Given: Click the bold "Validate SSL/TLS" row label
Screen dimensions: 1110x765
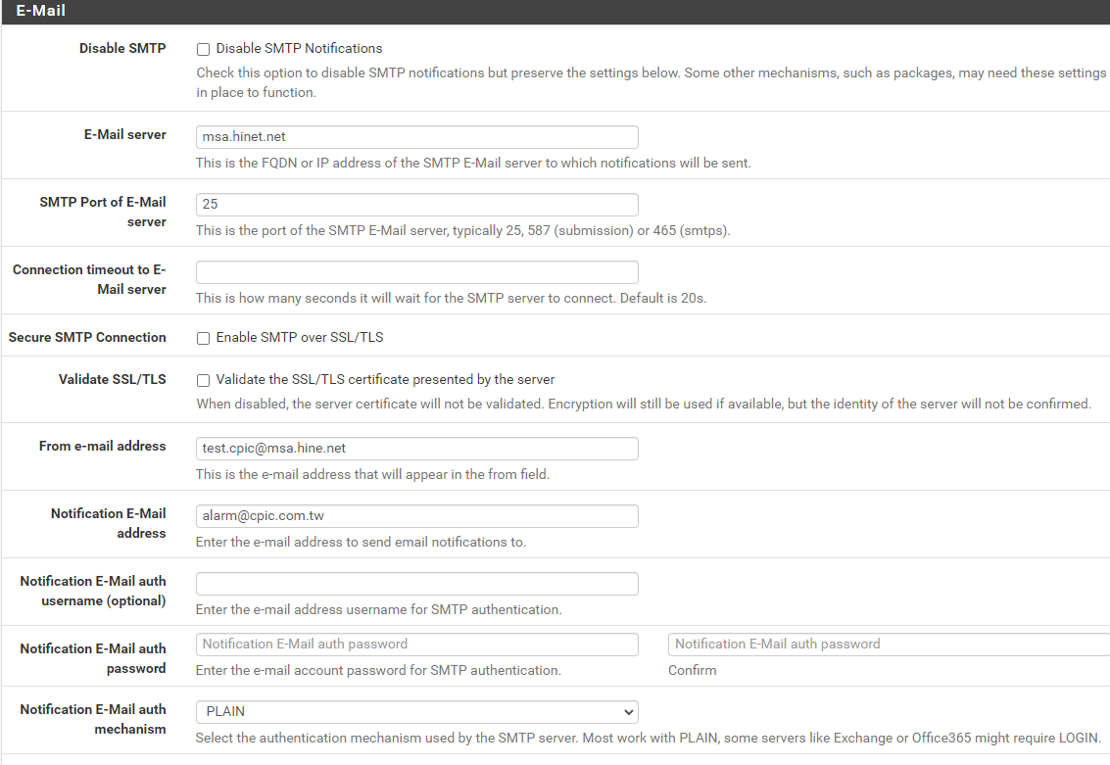Looking at the screenshot, I should tap(112, 379).
